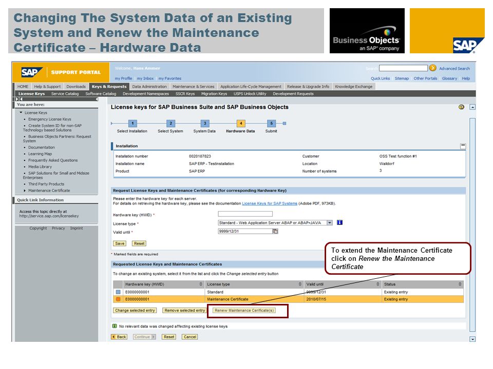Collapse the left navigation panel arrow
493x369 pixels.
[97, 99]
